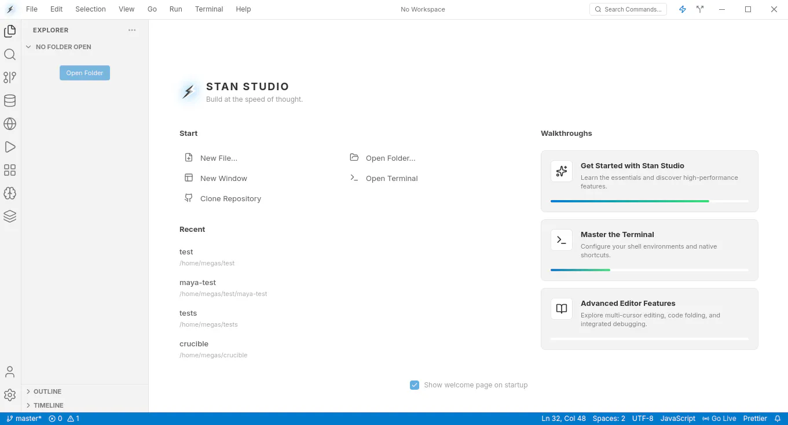Open the View menu
This screenshot has width=788, height=425.
click(x=126, y=9)
